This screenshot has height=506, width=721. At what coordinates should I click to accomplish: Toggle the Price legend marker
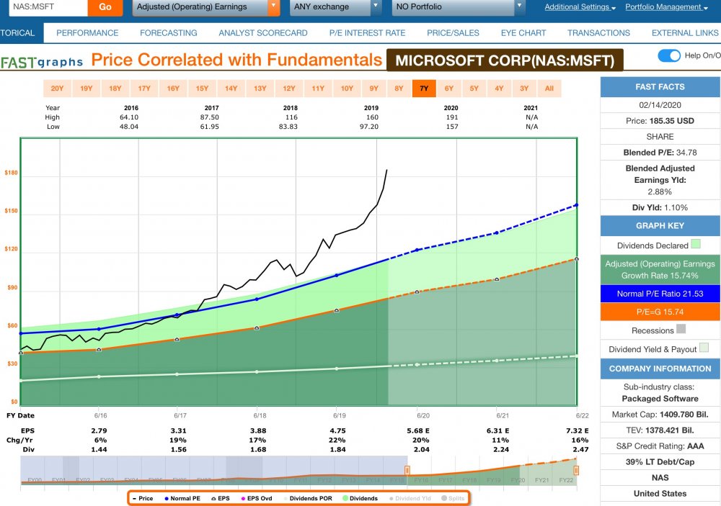click(x=134, y=498)
